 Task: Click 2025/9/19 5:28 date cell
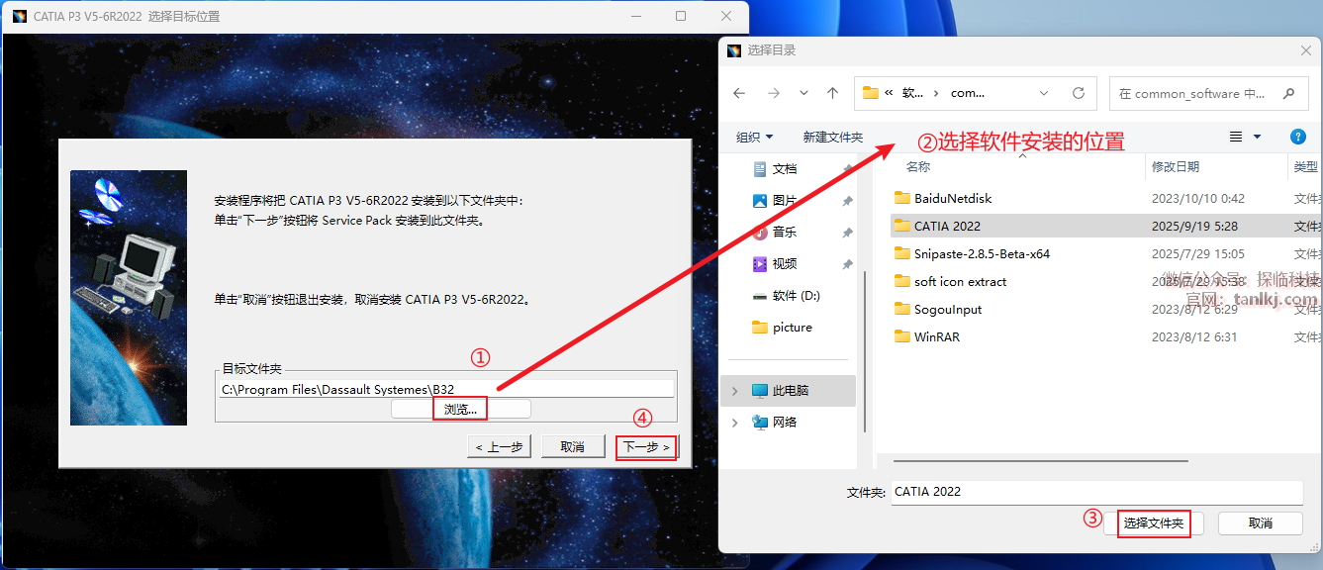point(1194,227)
